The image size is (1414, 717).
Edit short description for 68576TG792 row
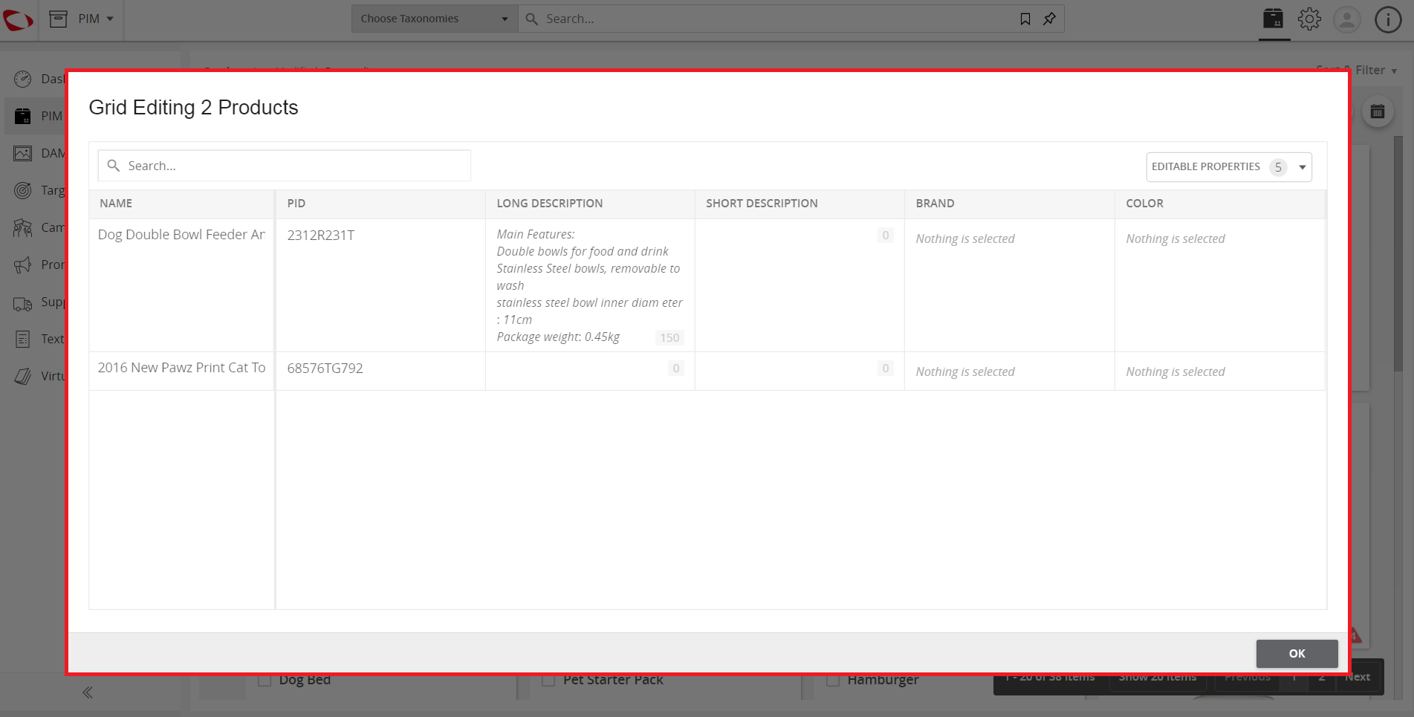pyautogui.click(x=800, y=371)
